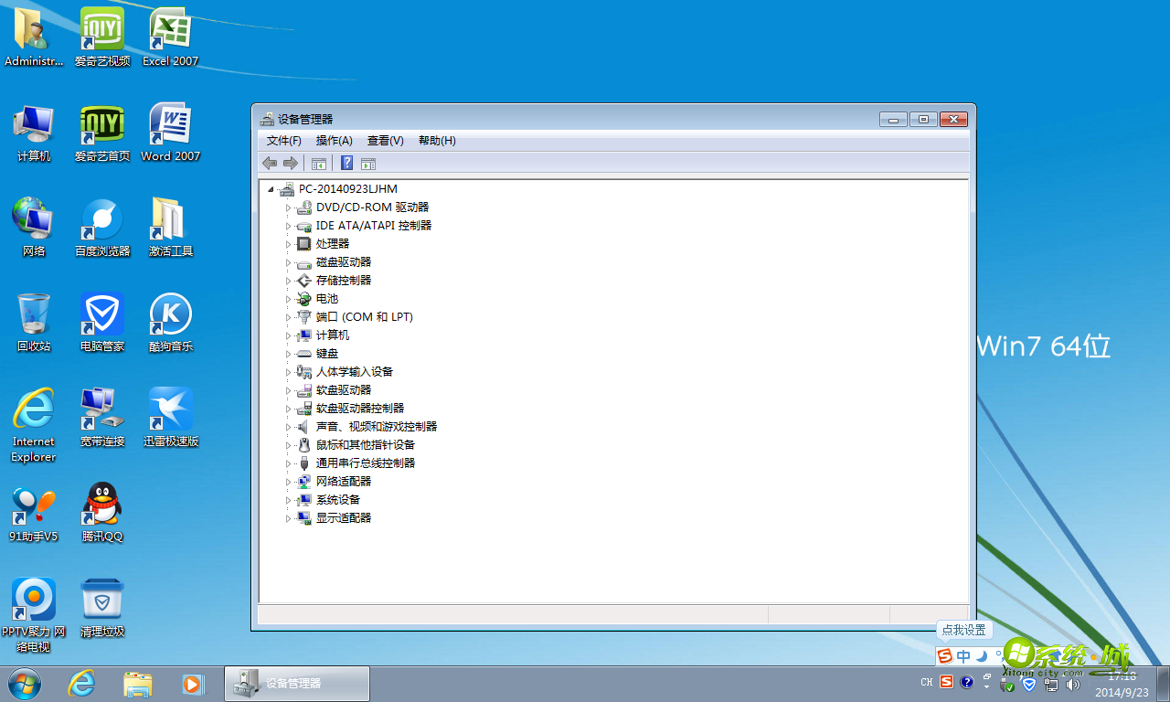The height and width of the screenshot is (702, 1170).
Task: Open Help using the blue question mark toolbar icon
Action: [x=346, y=163]
